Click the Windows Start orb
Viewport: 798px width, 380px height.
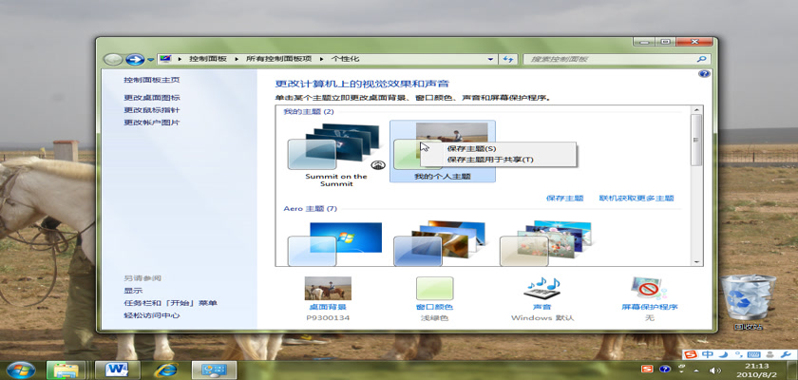(x=20, y=368)
